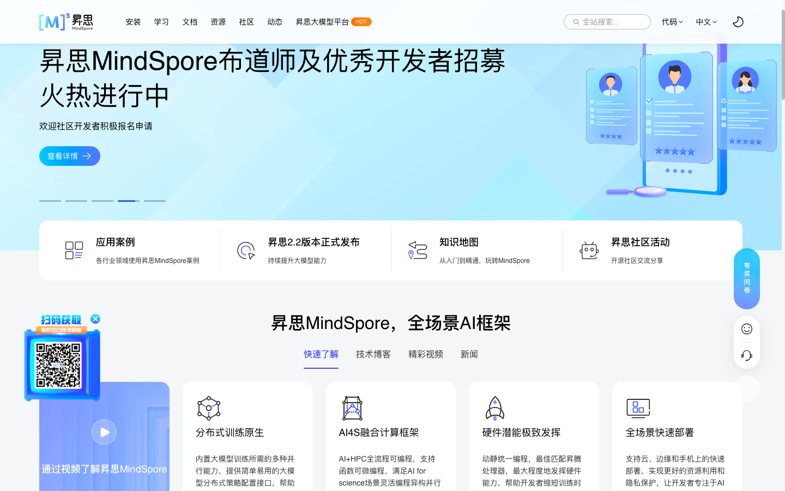The width and height of the screenshot is (785, 491).
Task: Click the 欢迎社区开发者积极报名申请 subtitle
Action: pyautogui.click(x=96, y=126)
